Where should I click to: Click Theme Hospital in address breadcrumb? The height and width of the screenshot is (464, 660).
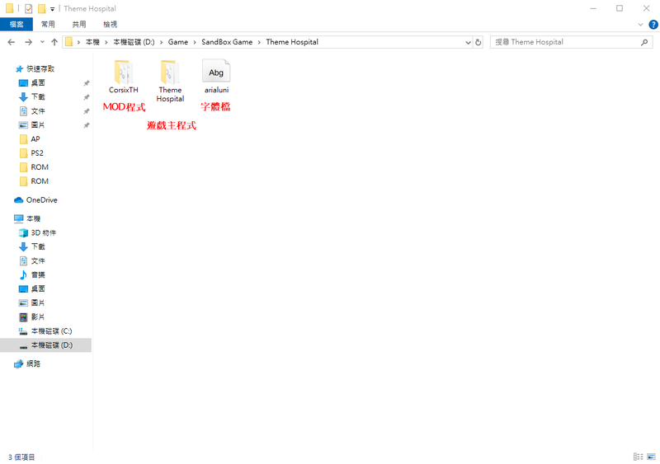(292, 42)
